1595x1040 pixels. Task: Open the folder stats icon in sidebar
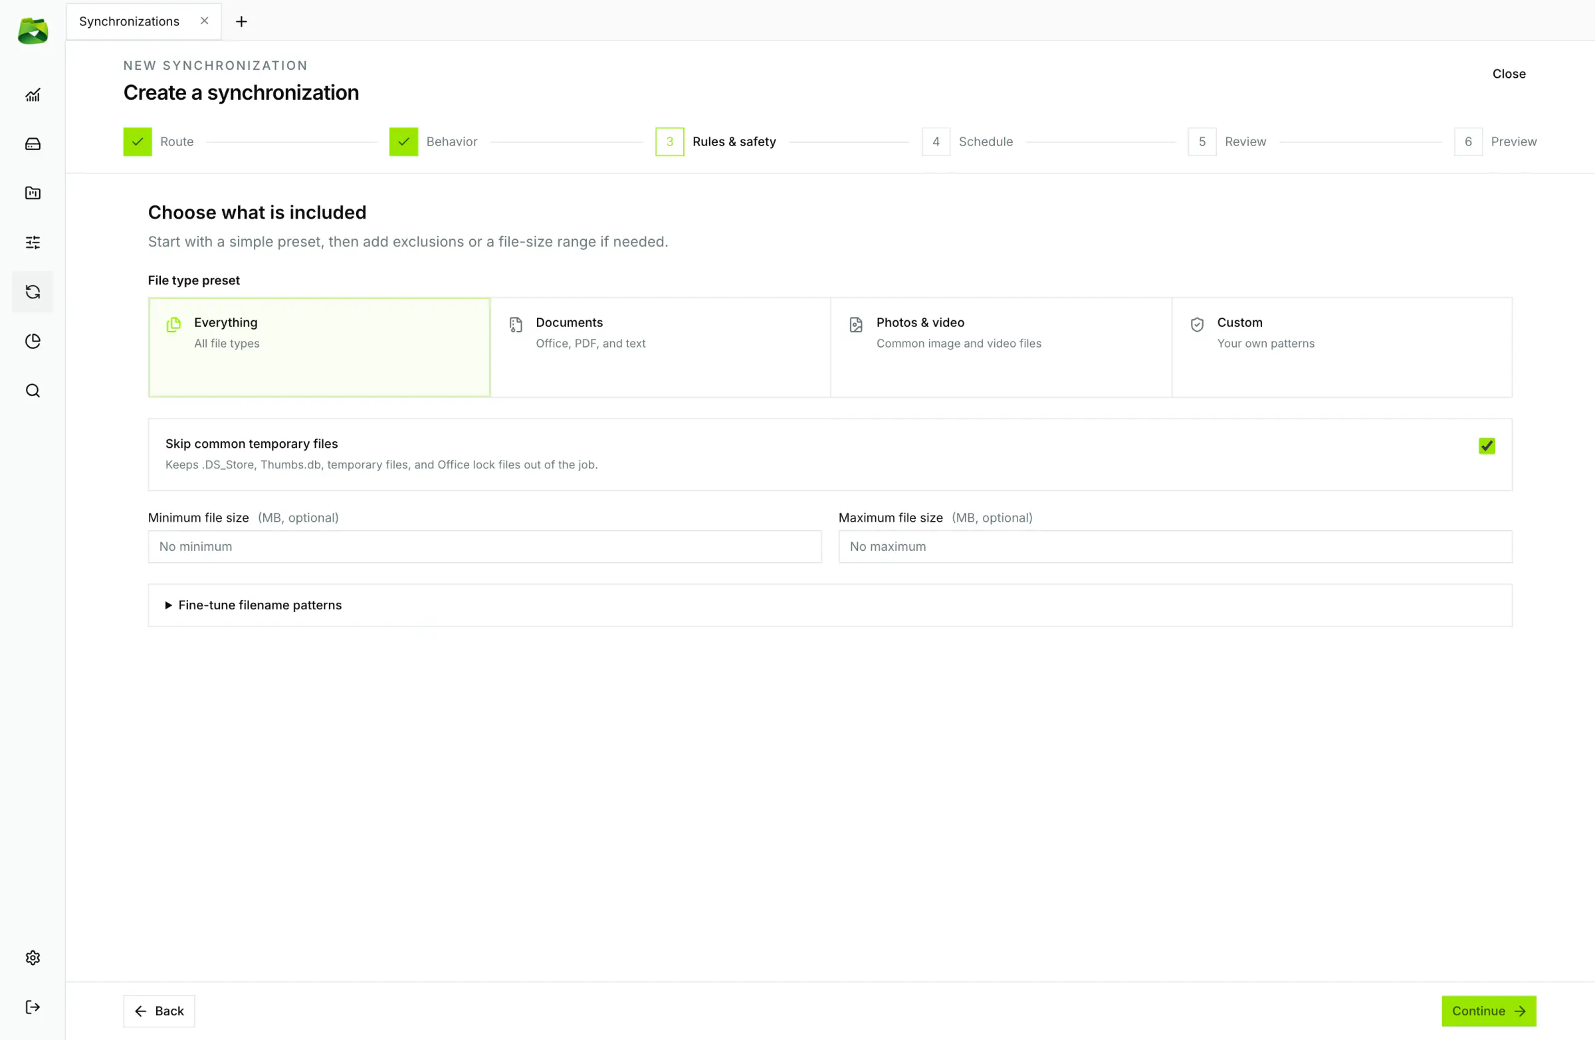[32, 193]
